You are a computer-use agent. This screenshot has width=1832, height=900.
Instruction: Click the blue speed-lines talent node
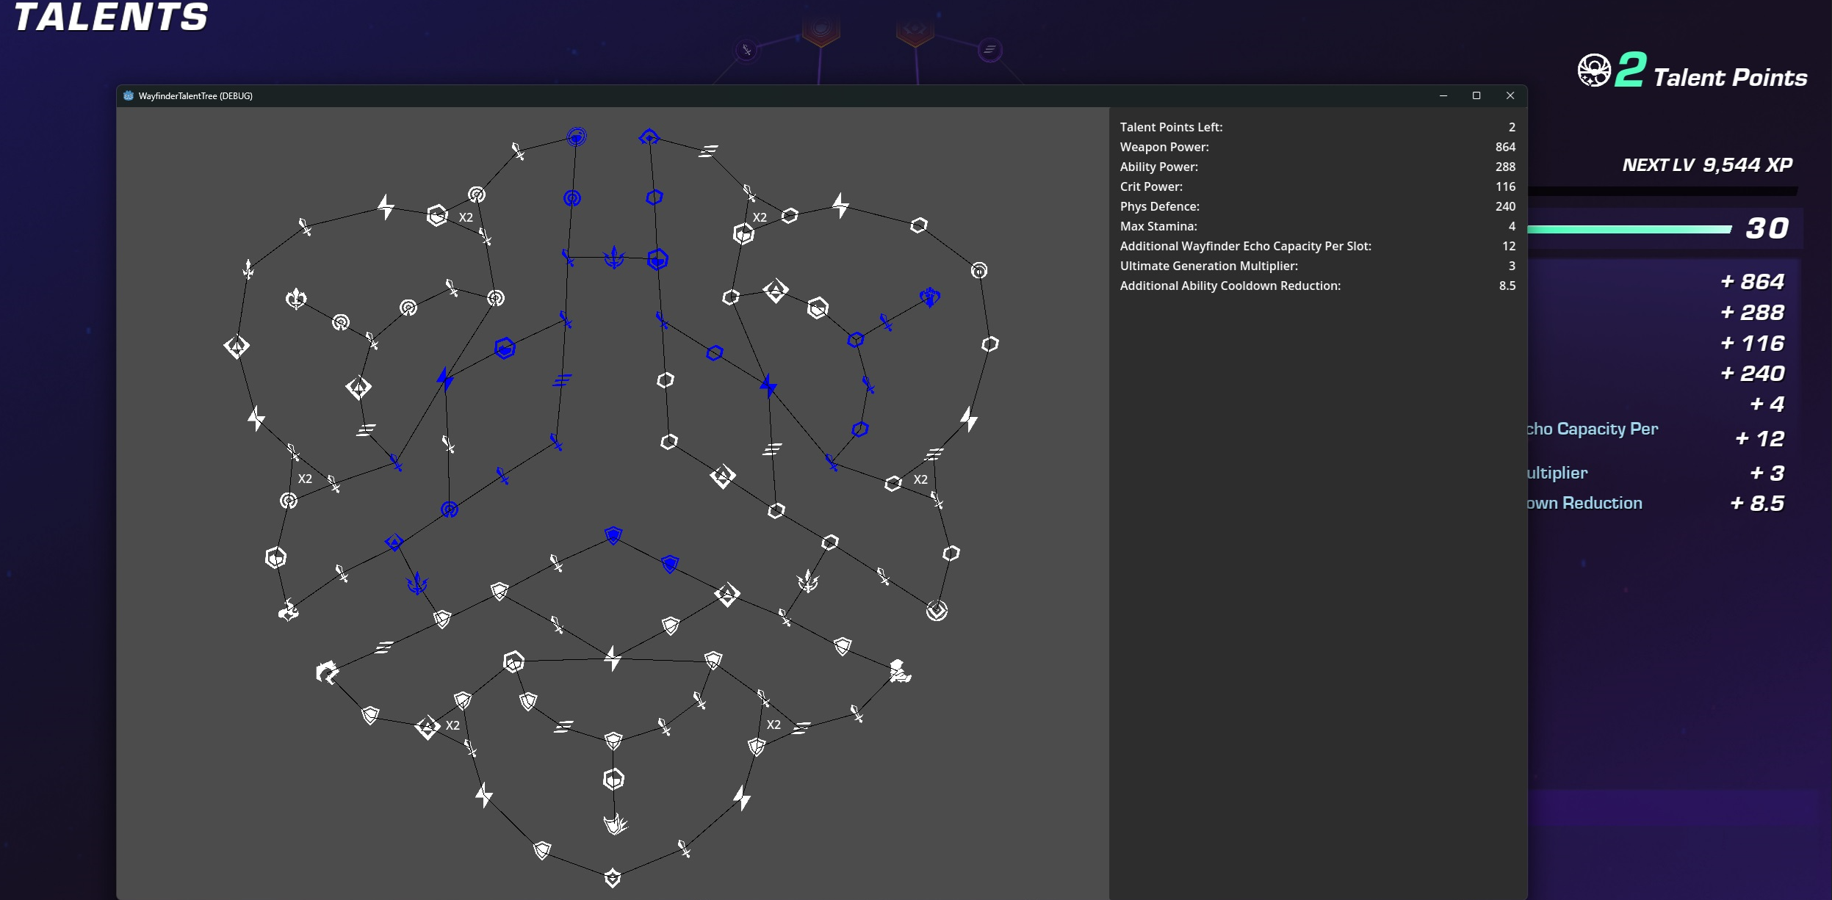[x=563, y=380]
